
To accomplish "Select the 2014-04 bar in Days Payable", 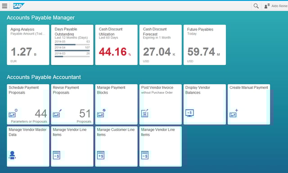I will pyautogui.click(x=72, y=51).
